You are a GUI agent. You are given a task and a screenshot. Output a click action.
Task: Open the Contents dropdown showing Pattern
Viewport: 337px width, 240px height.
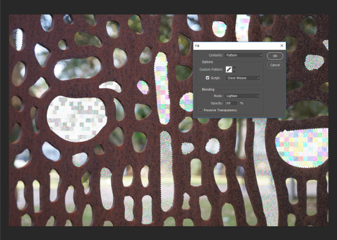tap(244, 55)
